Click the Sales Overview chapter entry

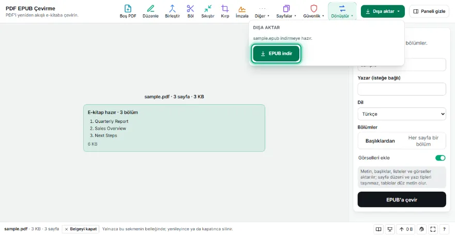(x=110, y=129)
